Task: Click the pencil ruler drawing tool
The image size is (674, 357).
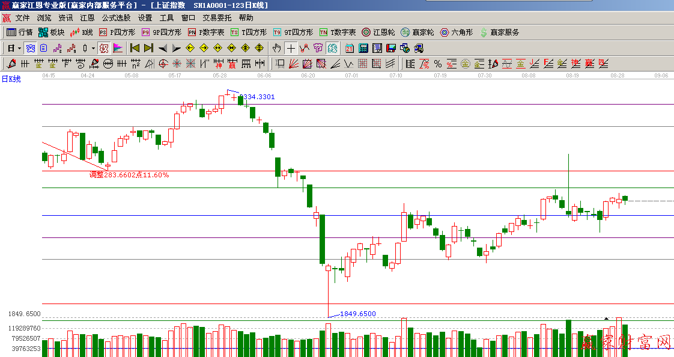Action: tap(10, 64)
